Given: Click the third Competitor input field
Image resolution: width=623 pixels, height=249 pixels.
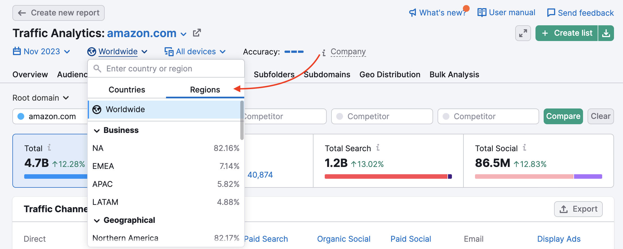Looking at the screenshot, I should click(382, 116).
